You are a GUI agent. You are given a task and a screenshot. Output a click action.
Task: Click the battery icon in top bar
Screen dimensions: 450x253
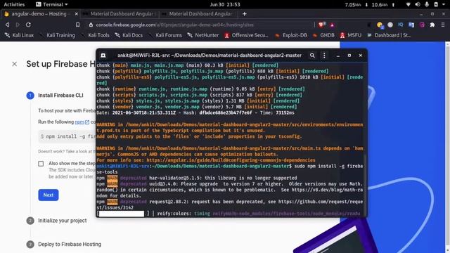coord(436,4)
